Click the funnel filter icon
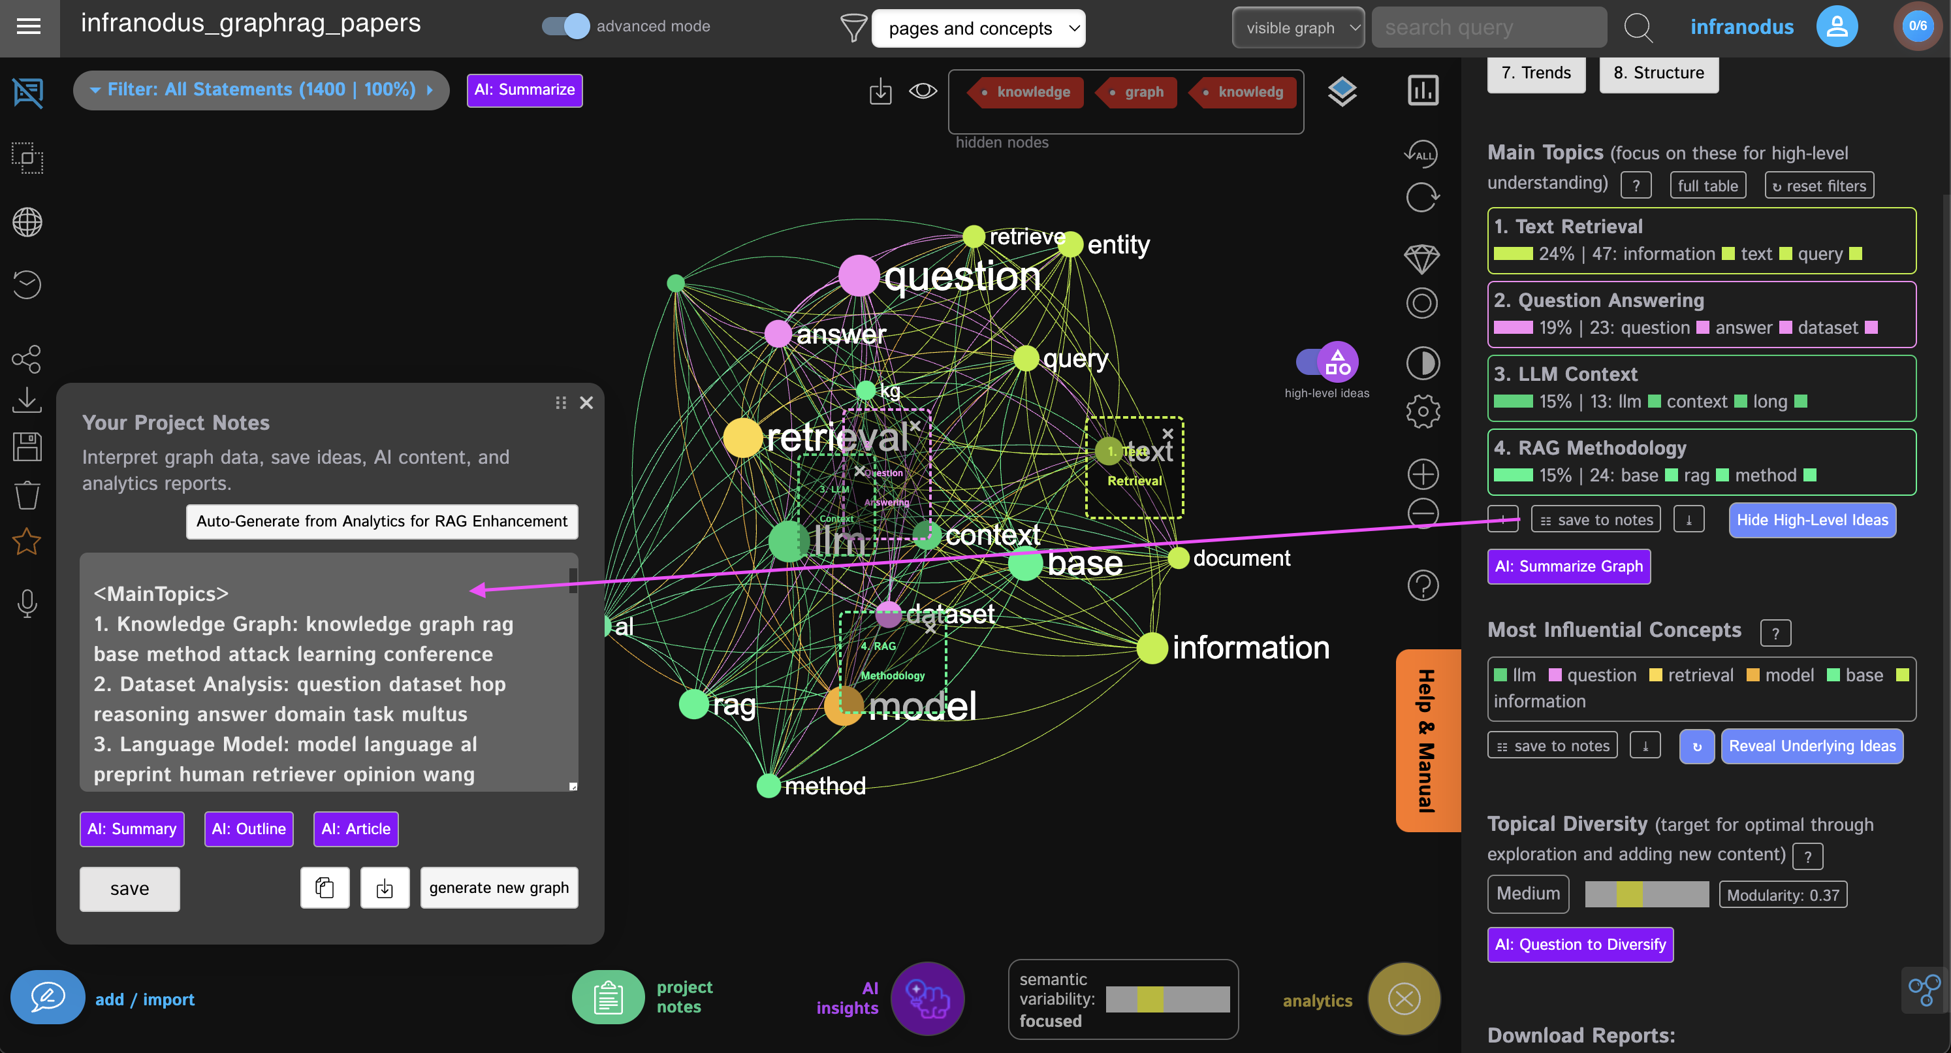1951x1053 pixels. coord(853,27)
